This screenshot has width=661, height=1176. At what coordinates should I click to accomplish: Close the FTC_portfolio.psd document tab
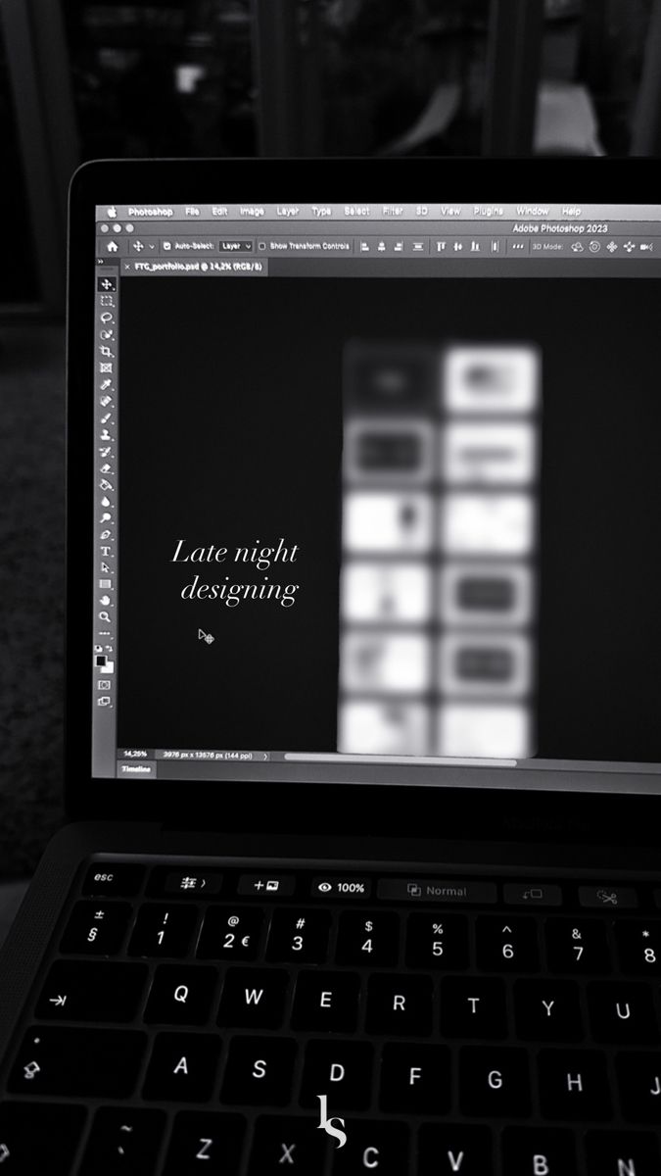[x=127, y=267]
